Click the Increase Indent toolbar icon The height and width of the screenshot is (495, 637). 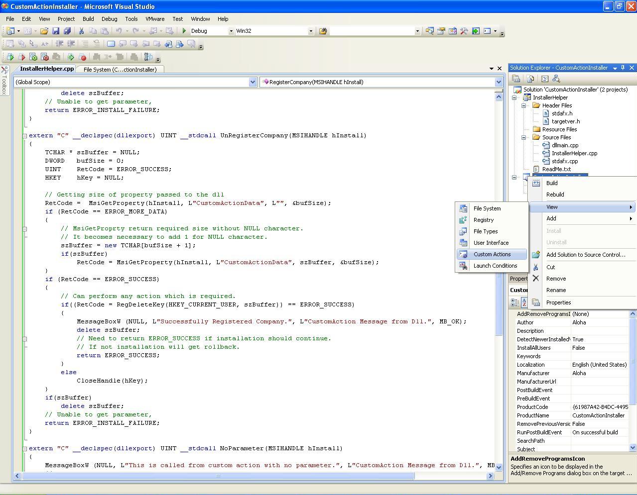71,44
